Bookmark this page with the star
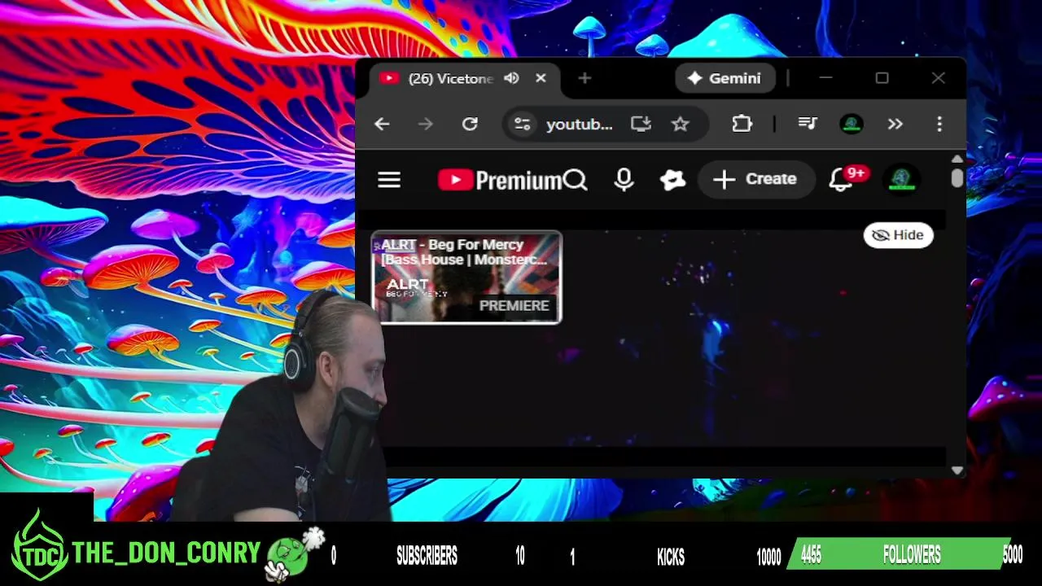 coord(680,124)
